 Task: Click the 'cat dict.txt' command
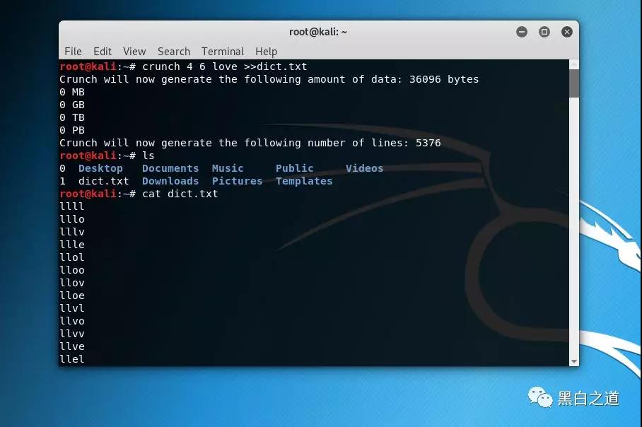point(180,194)
